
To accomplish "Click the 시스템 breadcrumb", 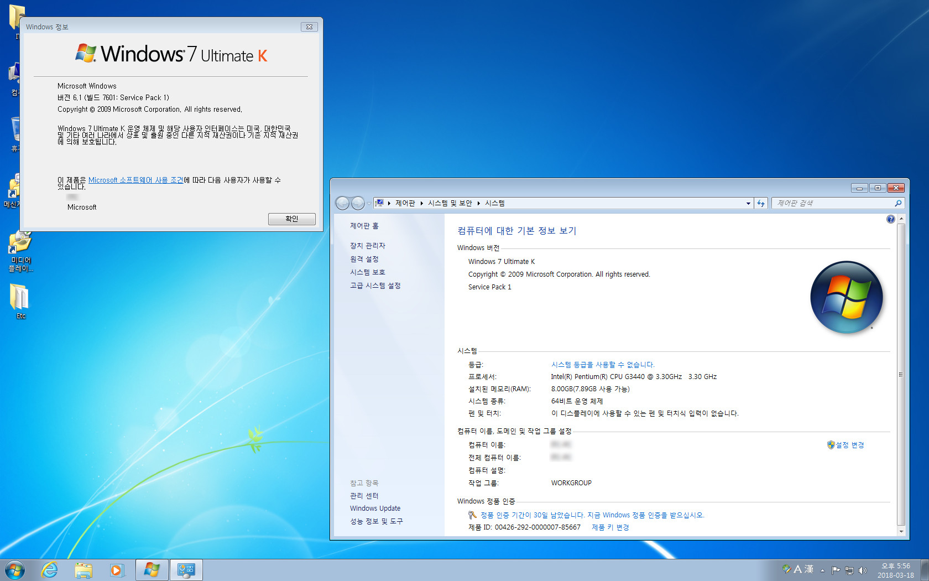I will pyautogui.click(x=494, y=203).
